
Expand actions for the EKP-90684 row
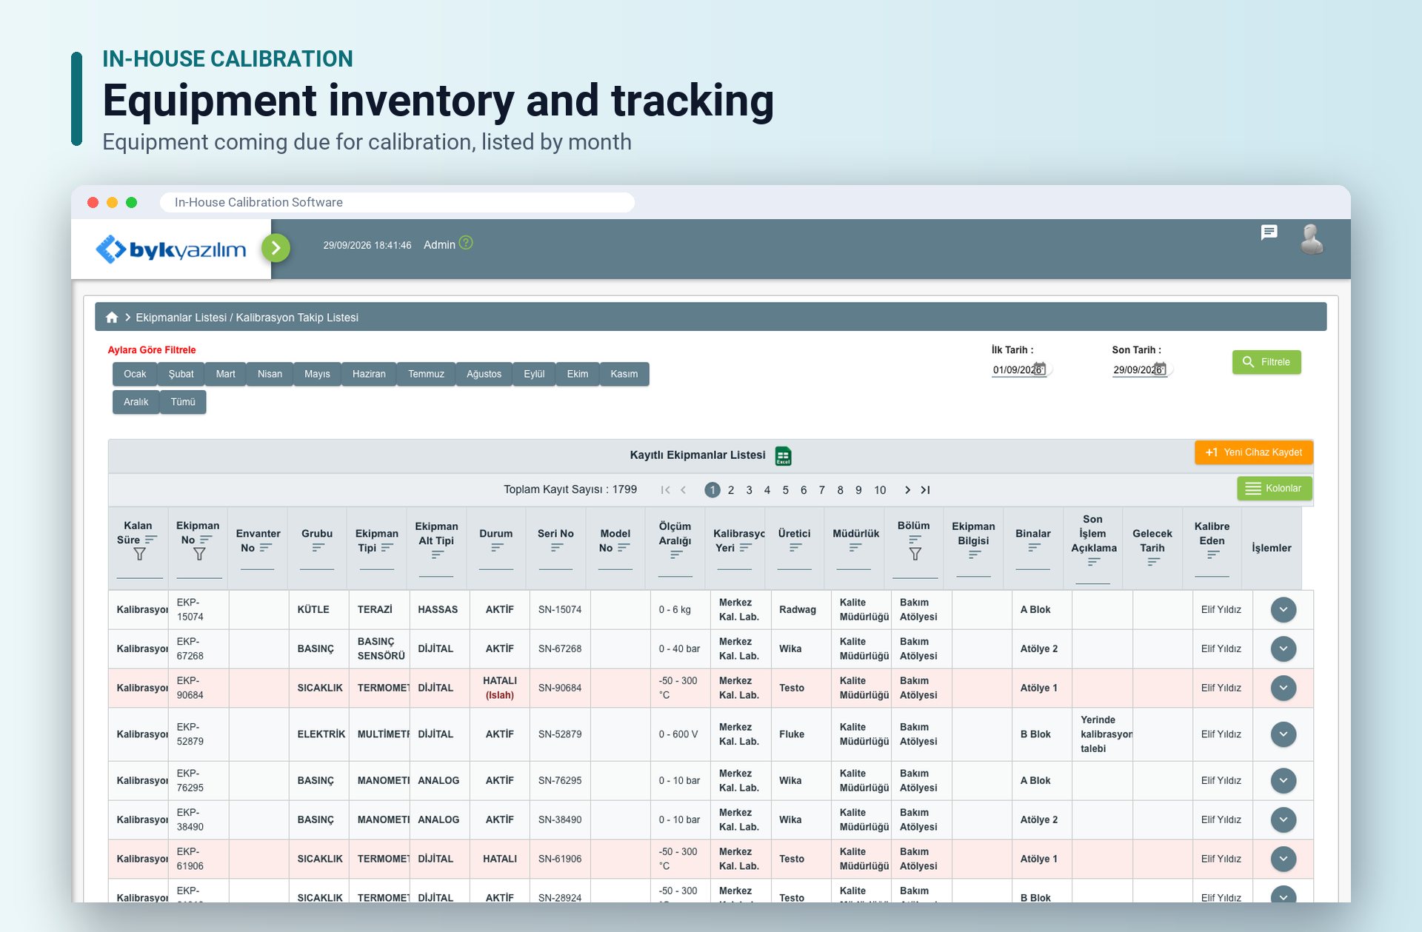point(1284,688)
